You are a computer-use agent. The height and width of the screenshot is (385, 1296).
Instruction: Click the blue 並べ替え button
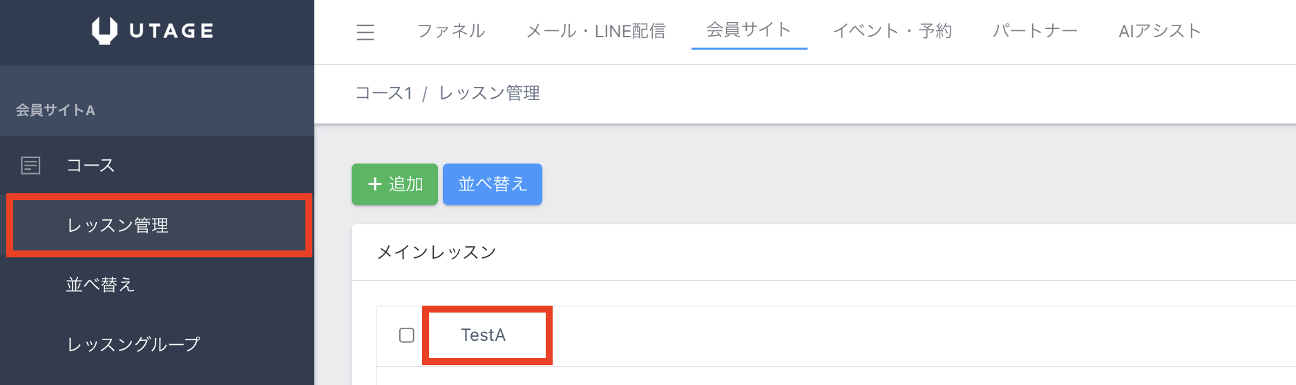coord(492,184)
